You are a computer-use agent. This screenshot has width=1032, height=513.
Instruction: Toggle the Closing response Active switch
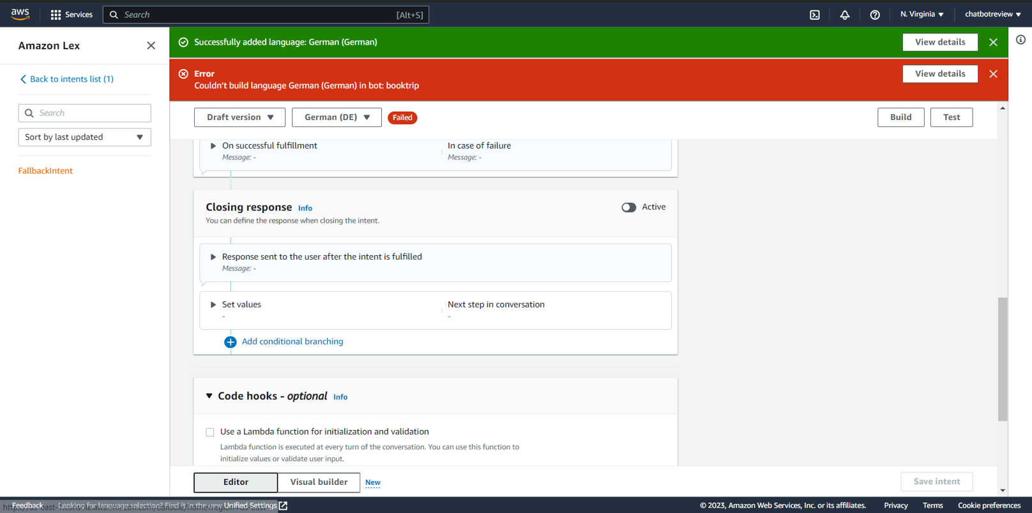click(x=628, y=207)
